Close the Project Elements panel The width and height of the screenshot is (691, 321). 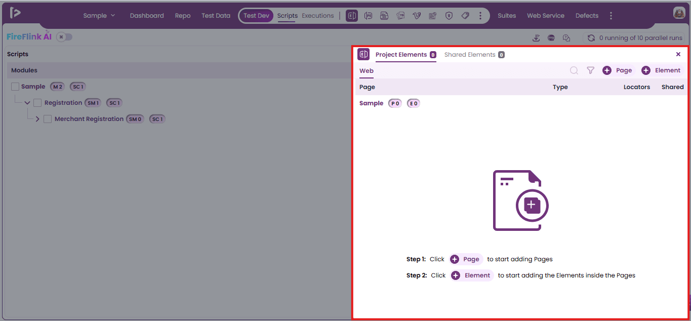[678, 54]
